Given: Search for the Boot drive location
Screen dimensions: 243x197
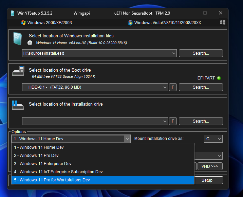Looking at the screenshot, I should point(201,87).
